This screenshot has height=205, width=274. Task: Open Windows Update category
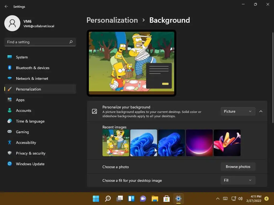pos(40,164)
